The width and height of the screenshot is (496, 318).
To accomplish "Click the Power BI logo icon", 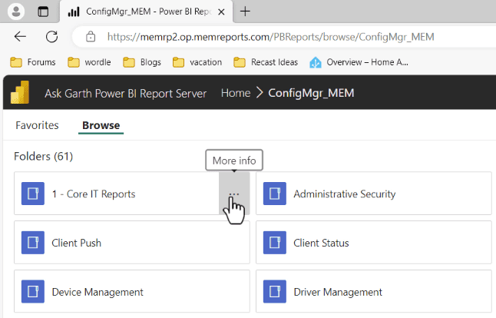I will 20,92.
